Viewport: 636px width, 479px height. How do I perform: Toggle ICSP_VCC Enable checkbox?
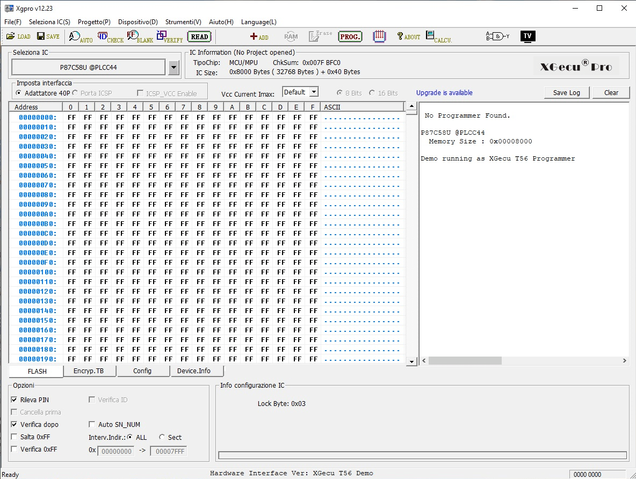(140, 93)
